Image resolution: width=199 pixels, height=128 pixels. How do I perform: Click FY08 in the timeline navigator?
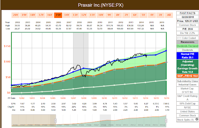pyautogui.click(x=104, y=125)
